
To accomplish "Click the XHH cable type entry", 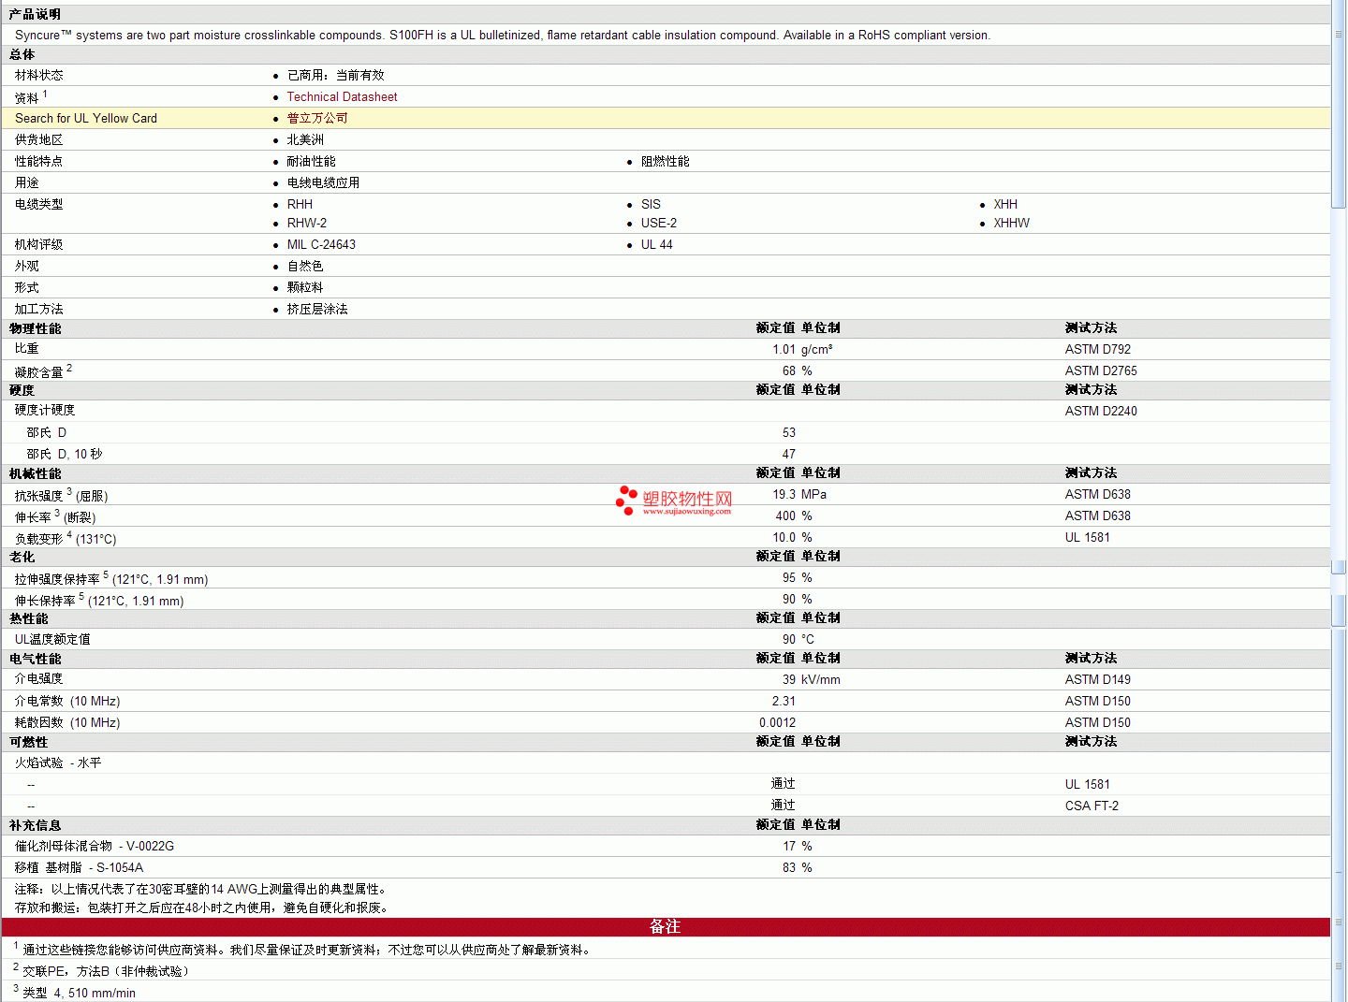I will [x=1005, y=204].
